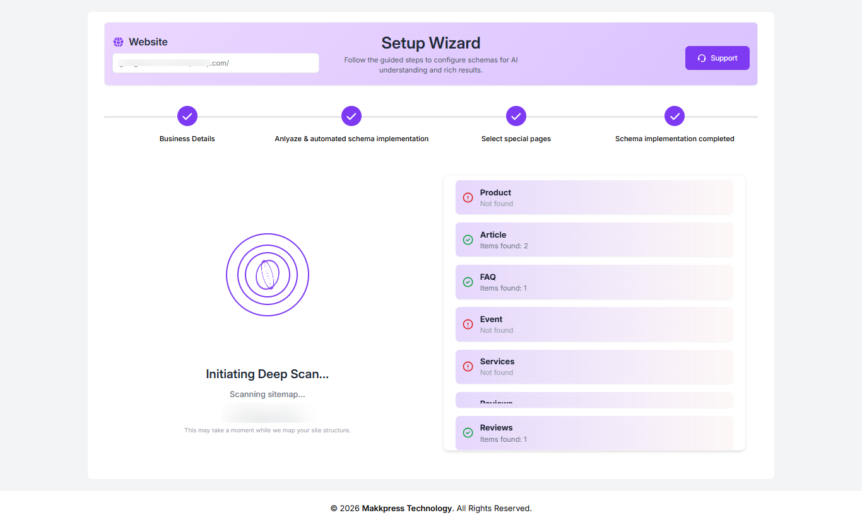Open the Schema implementation completed step circle

point(675,116)
